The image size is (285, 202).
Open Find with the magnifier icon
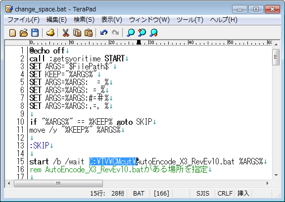tap(131, 33)
